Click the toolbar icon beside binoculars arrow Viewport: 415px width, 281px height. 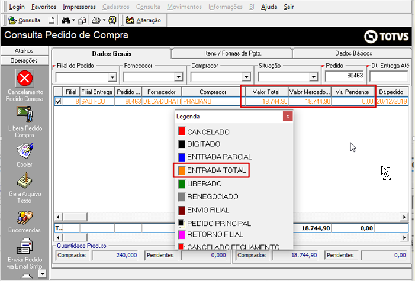pos(82,20)
